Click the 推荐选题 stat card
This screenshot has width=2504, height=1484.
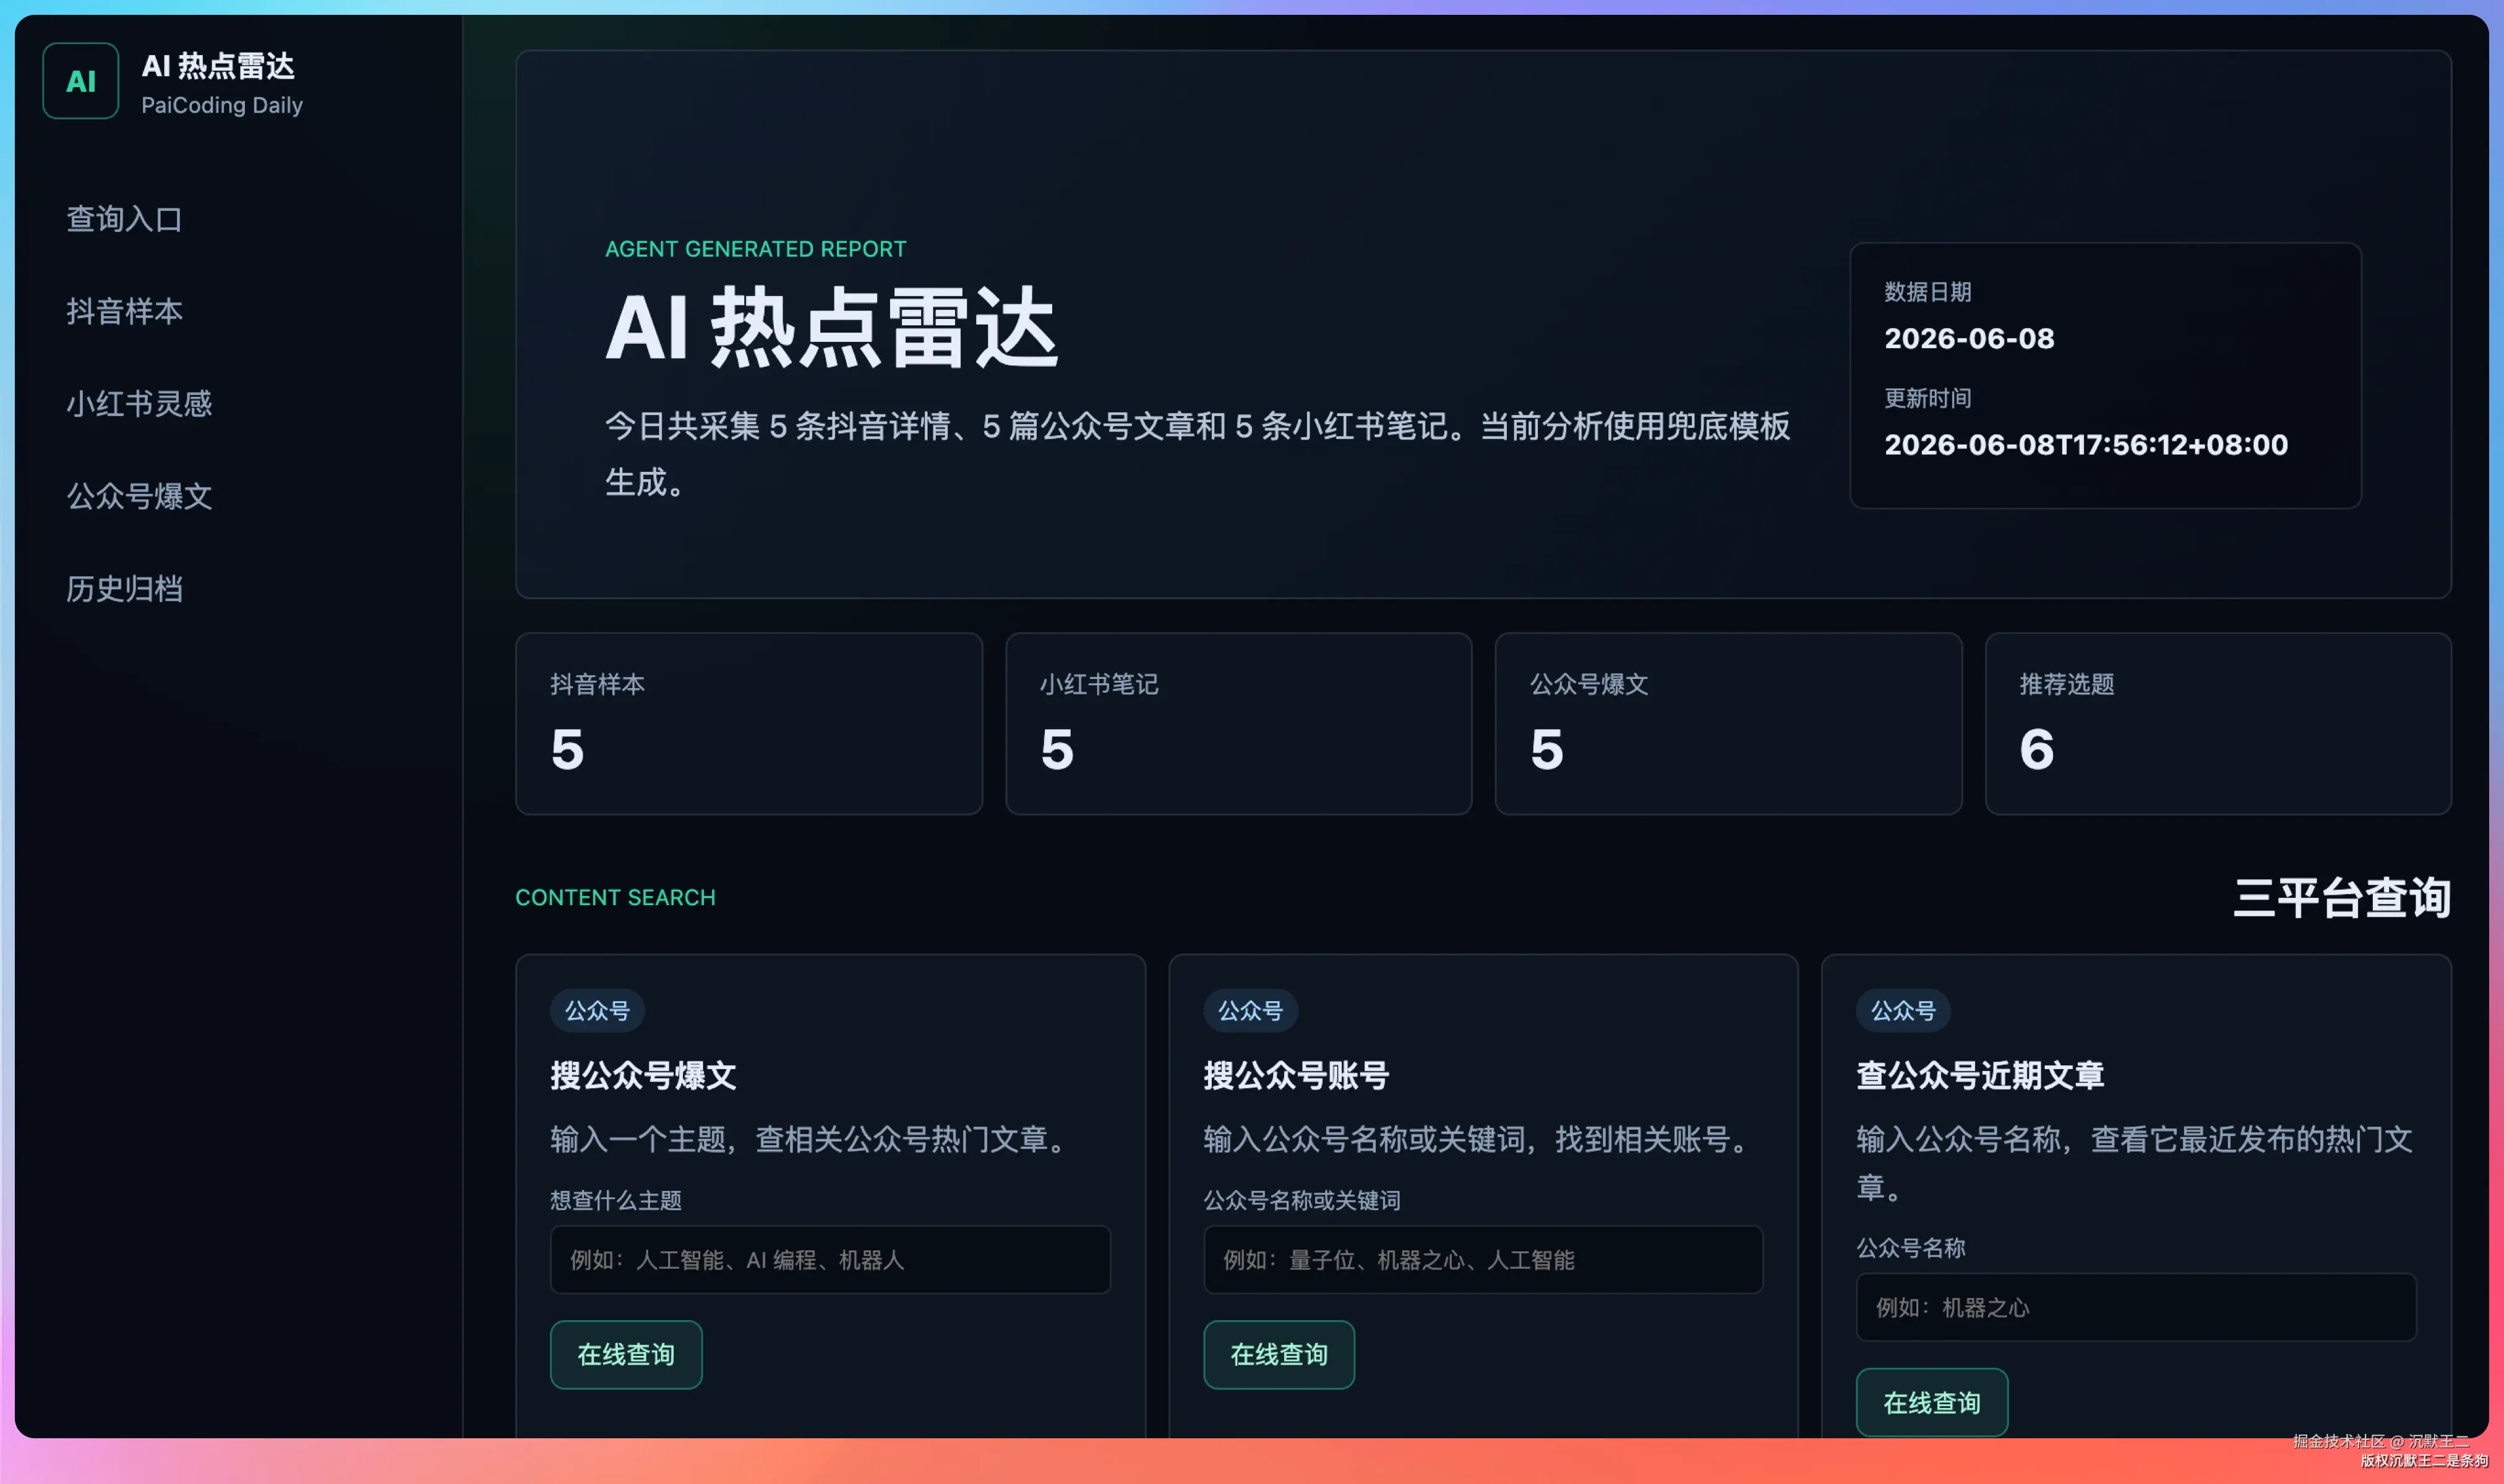(2218, 724)
